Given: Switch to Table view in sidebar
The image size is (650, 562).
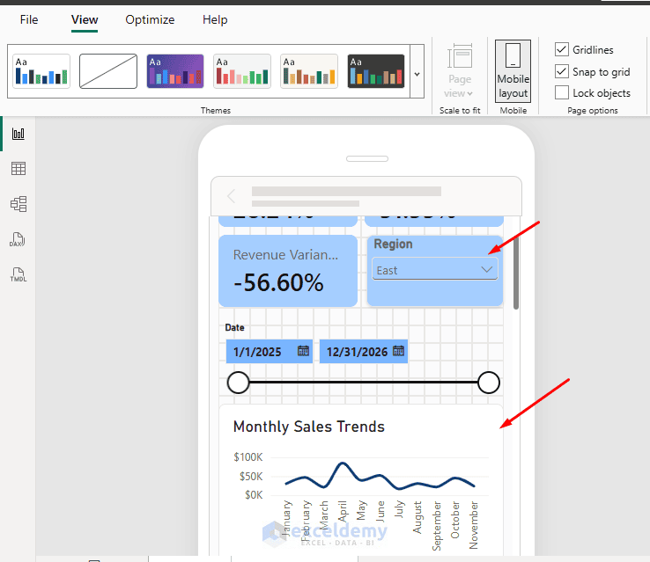Looking at the screenshot, I should click(18, 169).
